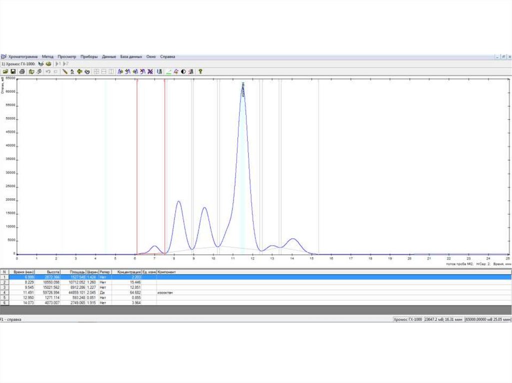Open the База данных menu
512x383 pixels.
click(131, 56)
